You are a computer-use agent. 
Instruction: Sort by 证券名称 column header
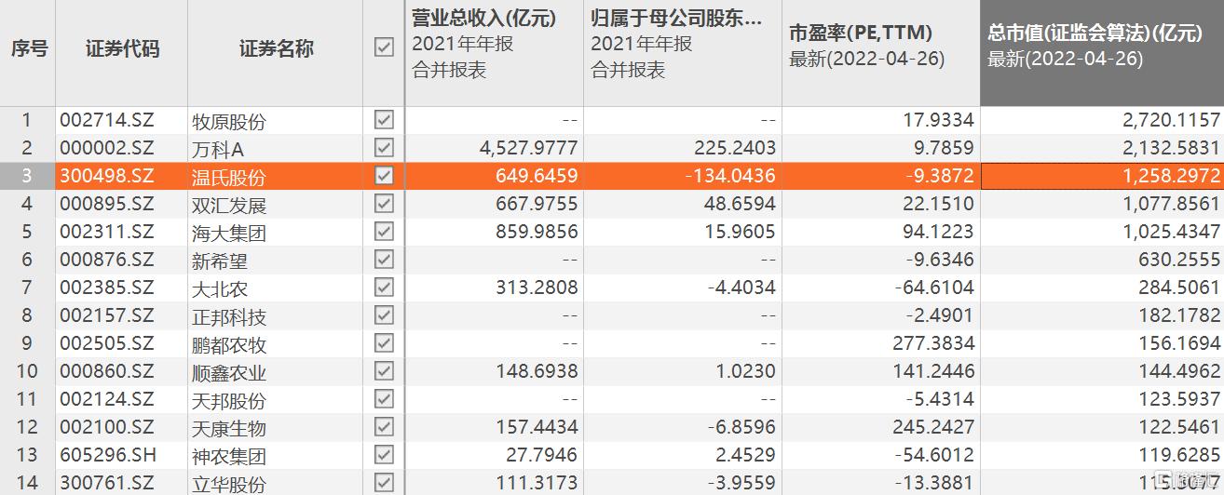pos(276,49)
